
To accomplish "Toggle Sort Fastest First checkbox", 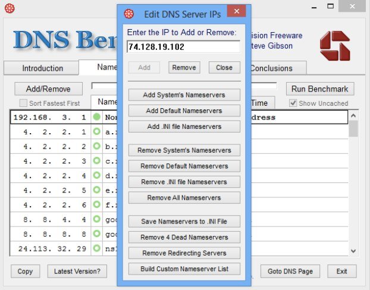I will click(x=23, y=103).
